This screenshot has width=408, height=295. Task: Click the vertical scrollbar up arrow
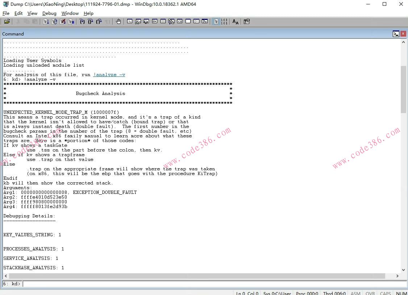tap(403, 42)
